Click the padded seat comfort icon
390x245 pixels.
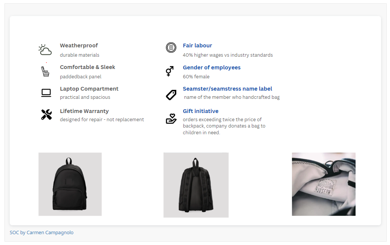(45, 71)
